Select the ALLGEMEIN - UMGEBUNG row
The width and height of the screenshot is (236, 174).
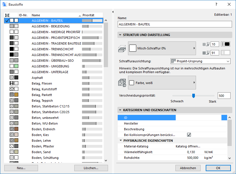54,66
